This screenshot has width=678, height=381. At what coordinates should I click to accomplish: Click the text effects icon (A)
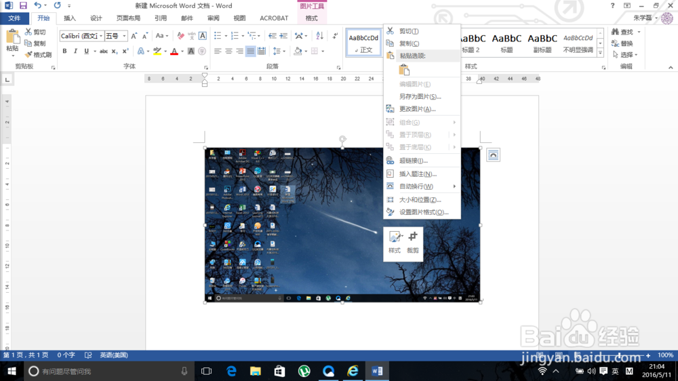tap(140, 51)
